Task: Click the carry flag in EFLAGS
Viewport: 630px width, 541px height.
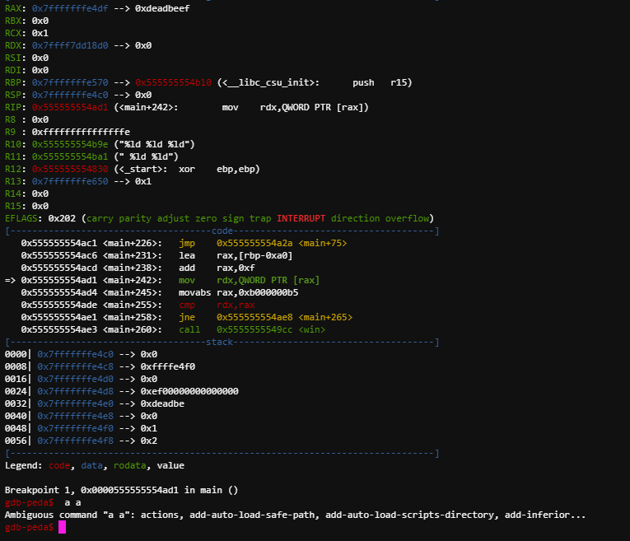Action: click(x=100, y=218)
